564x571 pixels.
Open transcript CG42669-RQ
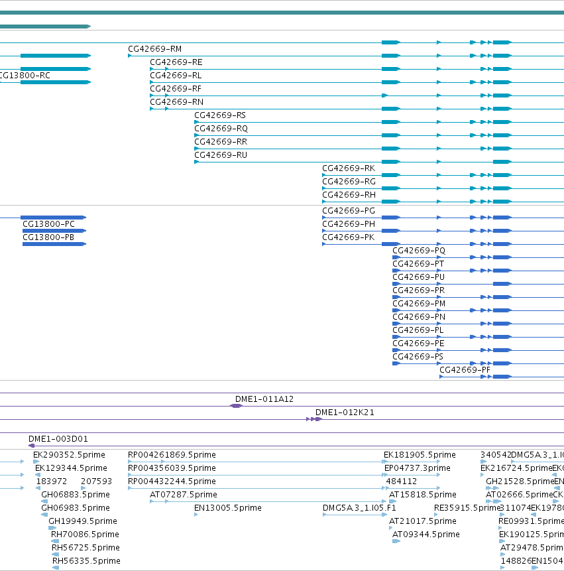coord(221,129)
